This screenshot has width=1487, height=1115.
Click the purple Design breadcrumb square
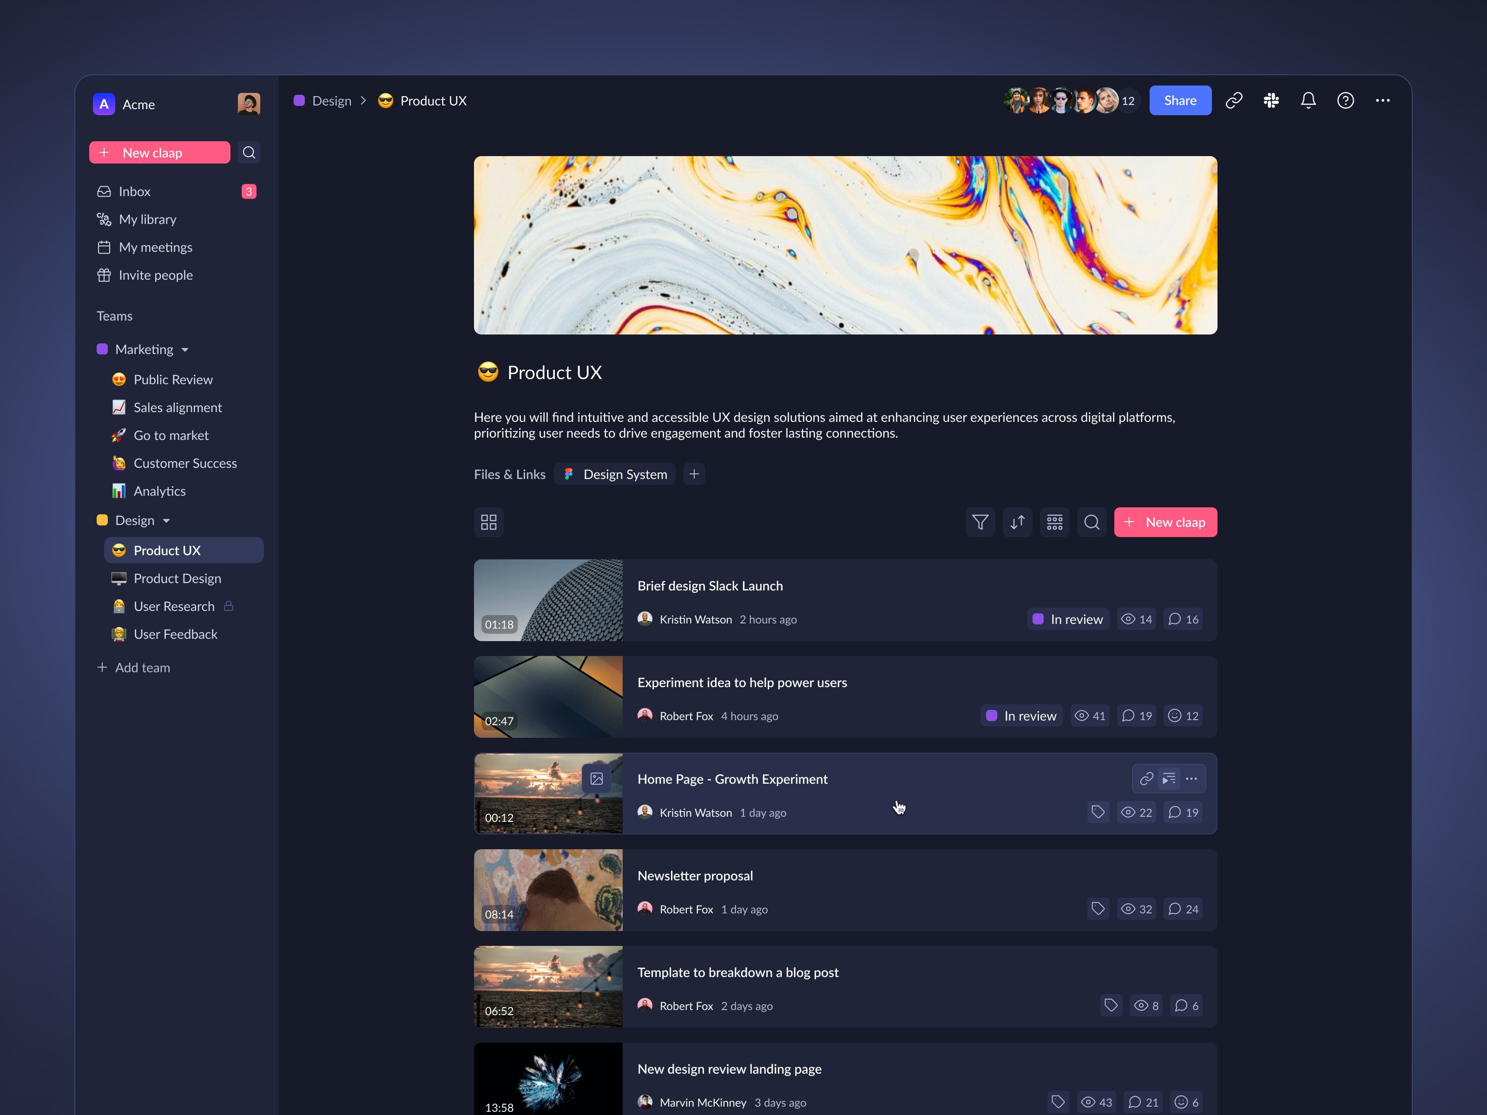coord(300,101)
